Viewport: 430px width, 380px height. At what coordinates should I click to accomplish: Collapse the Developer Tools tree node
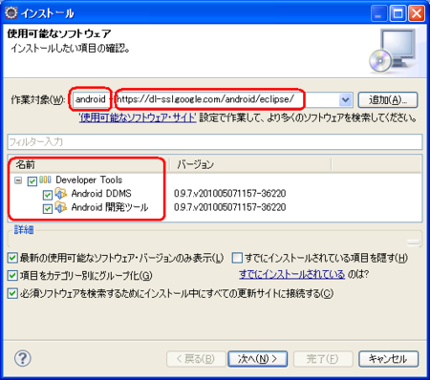click(18, 180)
